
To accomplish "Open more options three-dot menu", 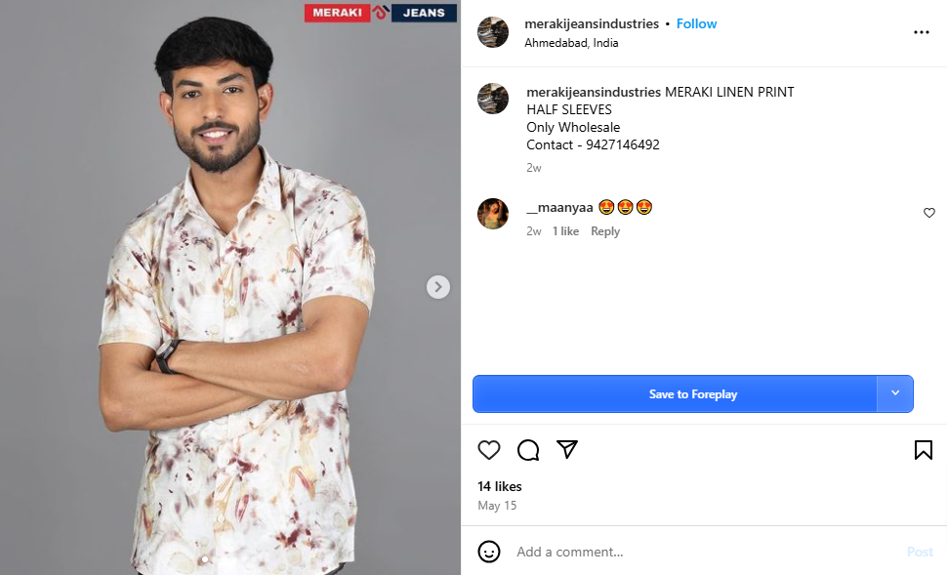I will [x=922, y=32].
